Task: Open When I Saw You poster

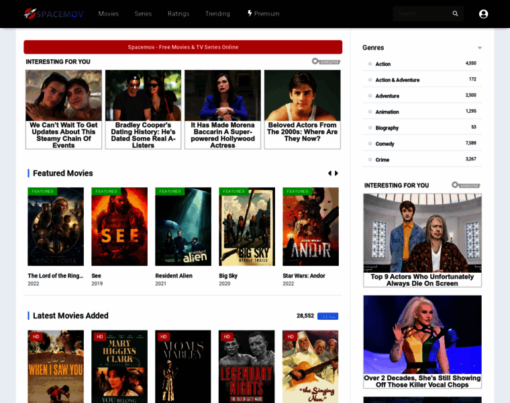Action: click(56, 367)
